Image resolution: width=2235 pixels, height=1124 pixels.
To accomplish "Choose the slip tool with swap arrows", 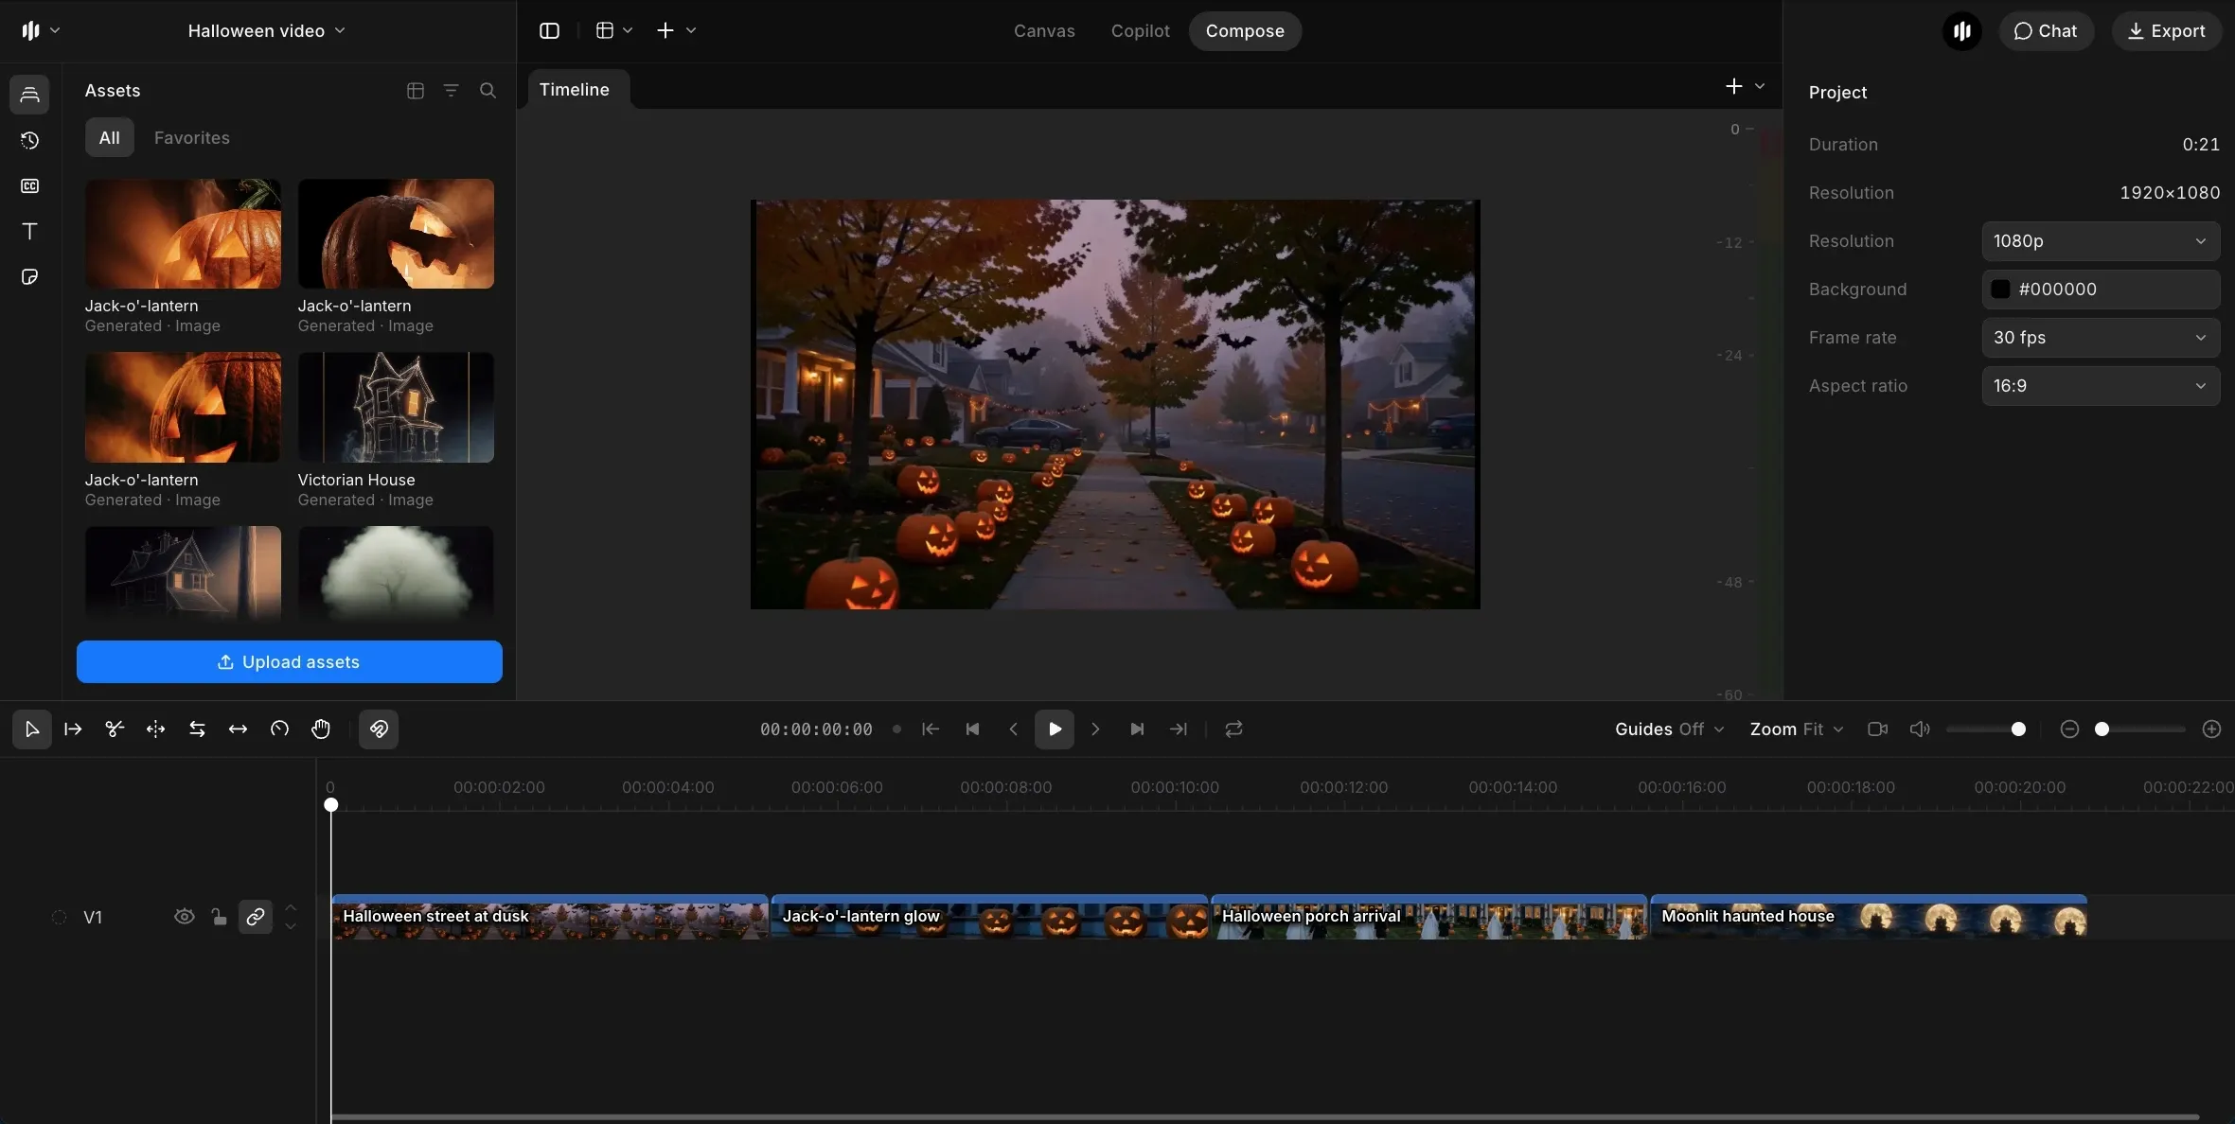I will coord(197,729).
